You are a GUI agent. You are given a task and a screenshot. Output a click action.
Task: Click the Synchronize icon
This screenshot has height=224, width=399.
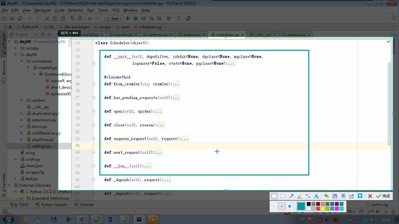tap(20, 19)
